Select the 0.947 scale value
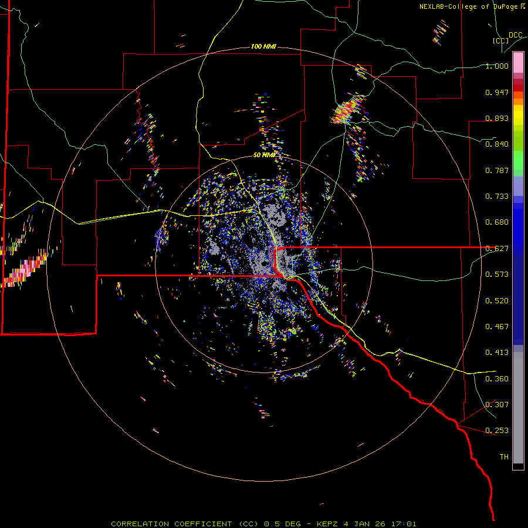The height and width of the screenshot is (528, 528). 497,92
